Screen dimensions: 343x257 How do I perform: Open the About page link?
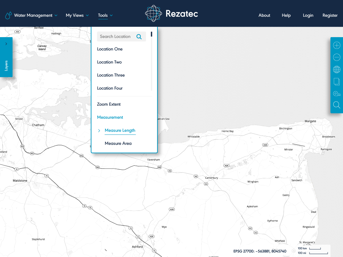264,15
